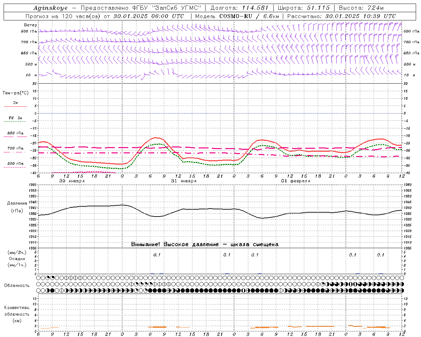The image size is (421, 337).
Task: Select the provider text "ЗапСиб УГМС"
Action: point(177,8)
